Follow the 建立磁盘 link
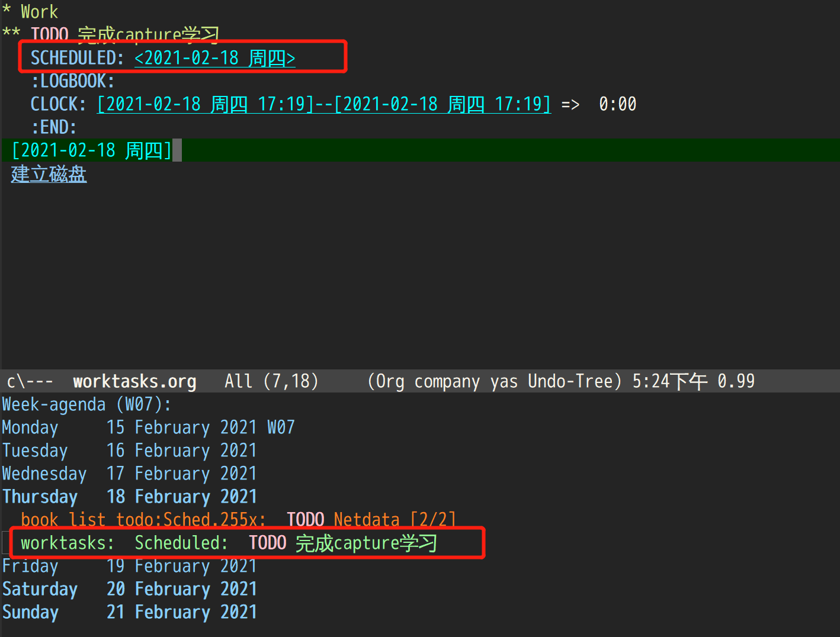The height and width of the screenshot is (637, 840). [49, 174]
